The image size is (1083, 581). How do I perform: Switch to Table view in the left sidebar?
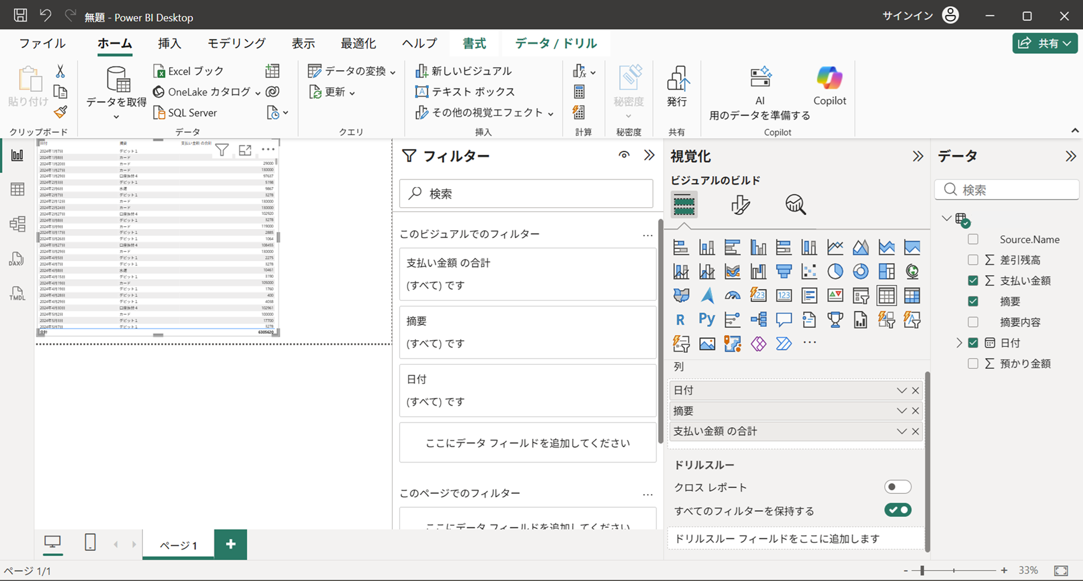click(17, 189)
